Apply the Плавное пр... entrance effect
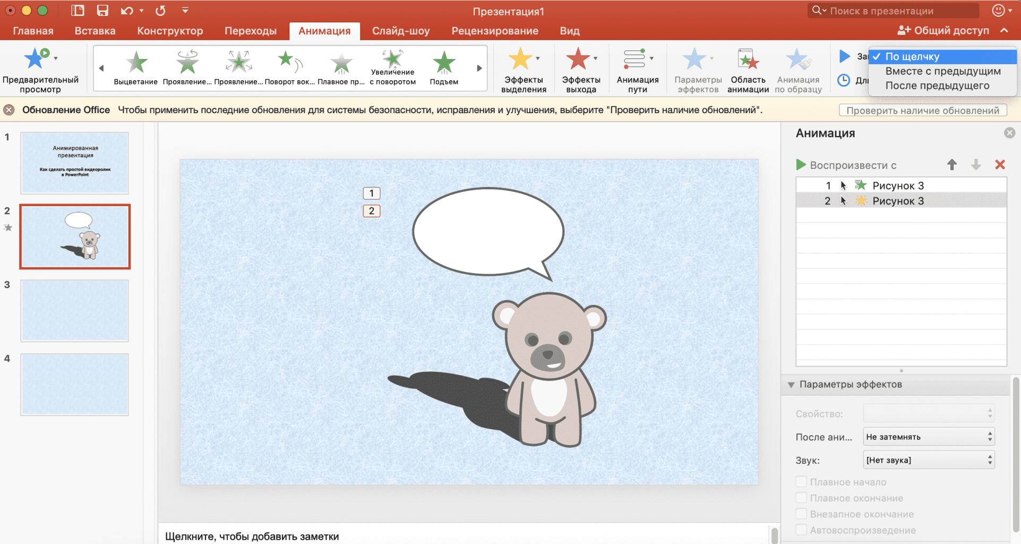Viewport: 1021px width, 544px height. coord(341,67)
